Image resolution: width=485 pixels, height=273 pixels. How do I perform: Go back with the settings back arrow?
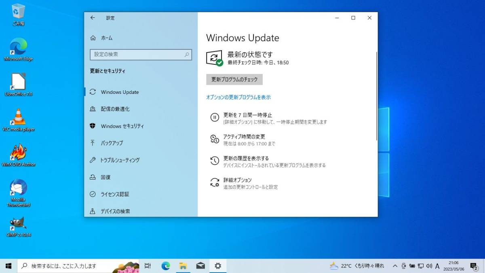[93, 18]
